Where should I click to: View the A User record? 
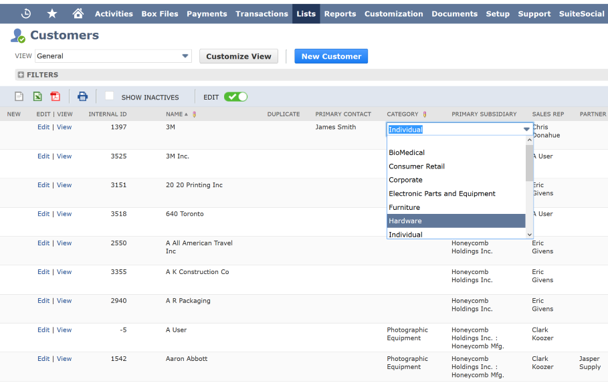pos(64,330)
